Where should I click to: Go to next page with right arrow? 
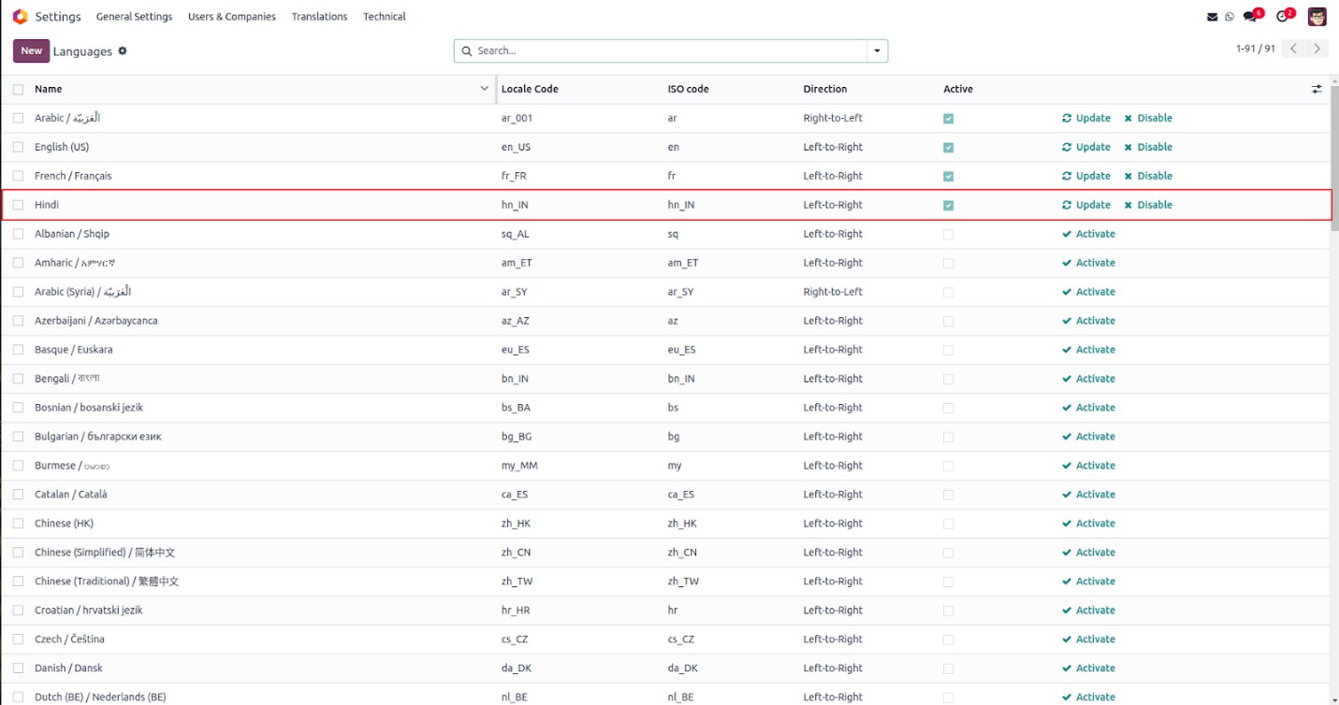pyautogui.click(x=1317, y=49)
